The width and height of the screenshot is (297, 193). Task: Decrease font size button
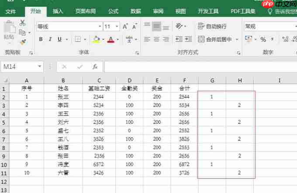point(135,27)
